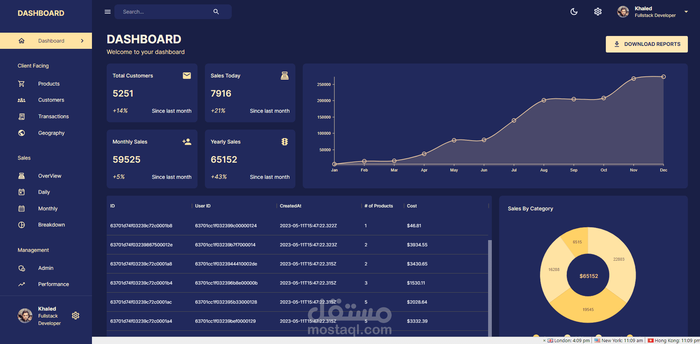Select Monthly under the Sales section
This screenshot has width=700, height=344.
48,208
